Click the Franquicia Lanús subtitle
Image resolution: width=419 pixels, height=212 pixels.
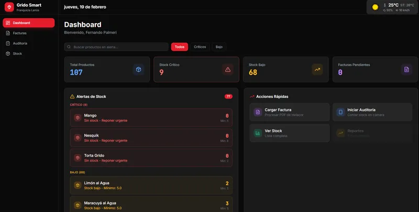point(28,10)
